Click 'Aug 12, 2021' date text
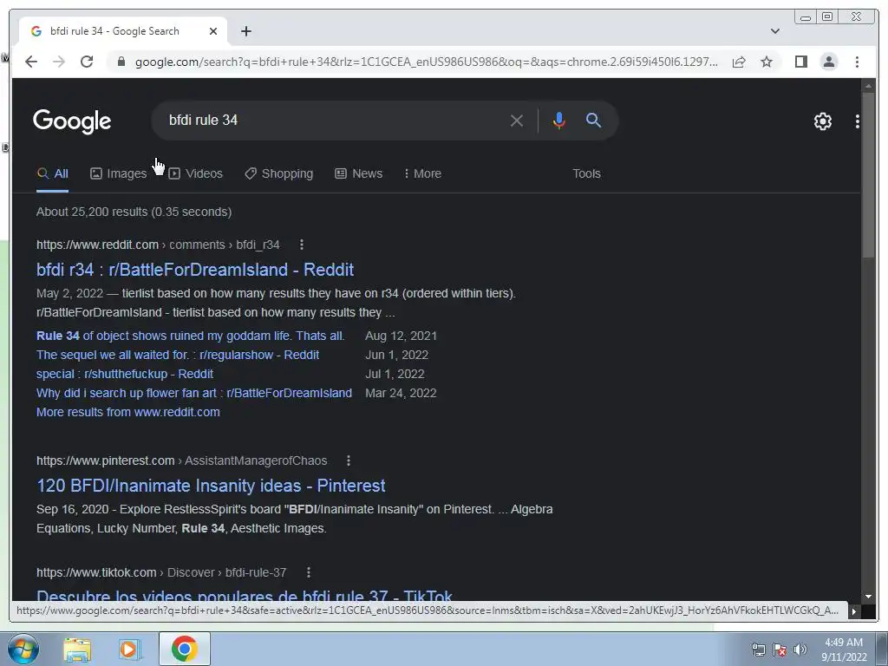This screenshot has height=666, width=888. [401, 336]
